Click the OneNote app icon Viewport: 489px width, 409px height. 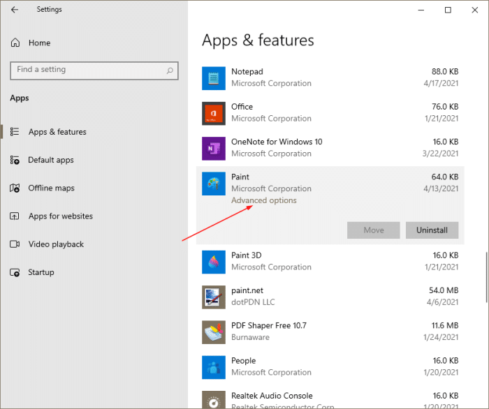[214, 149]
